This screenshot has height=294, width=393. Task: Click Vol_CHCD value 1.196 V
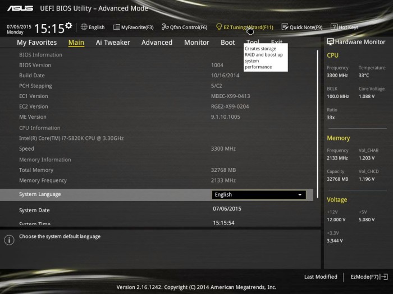(367, 179)
